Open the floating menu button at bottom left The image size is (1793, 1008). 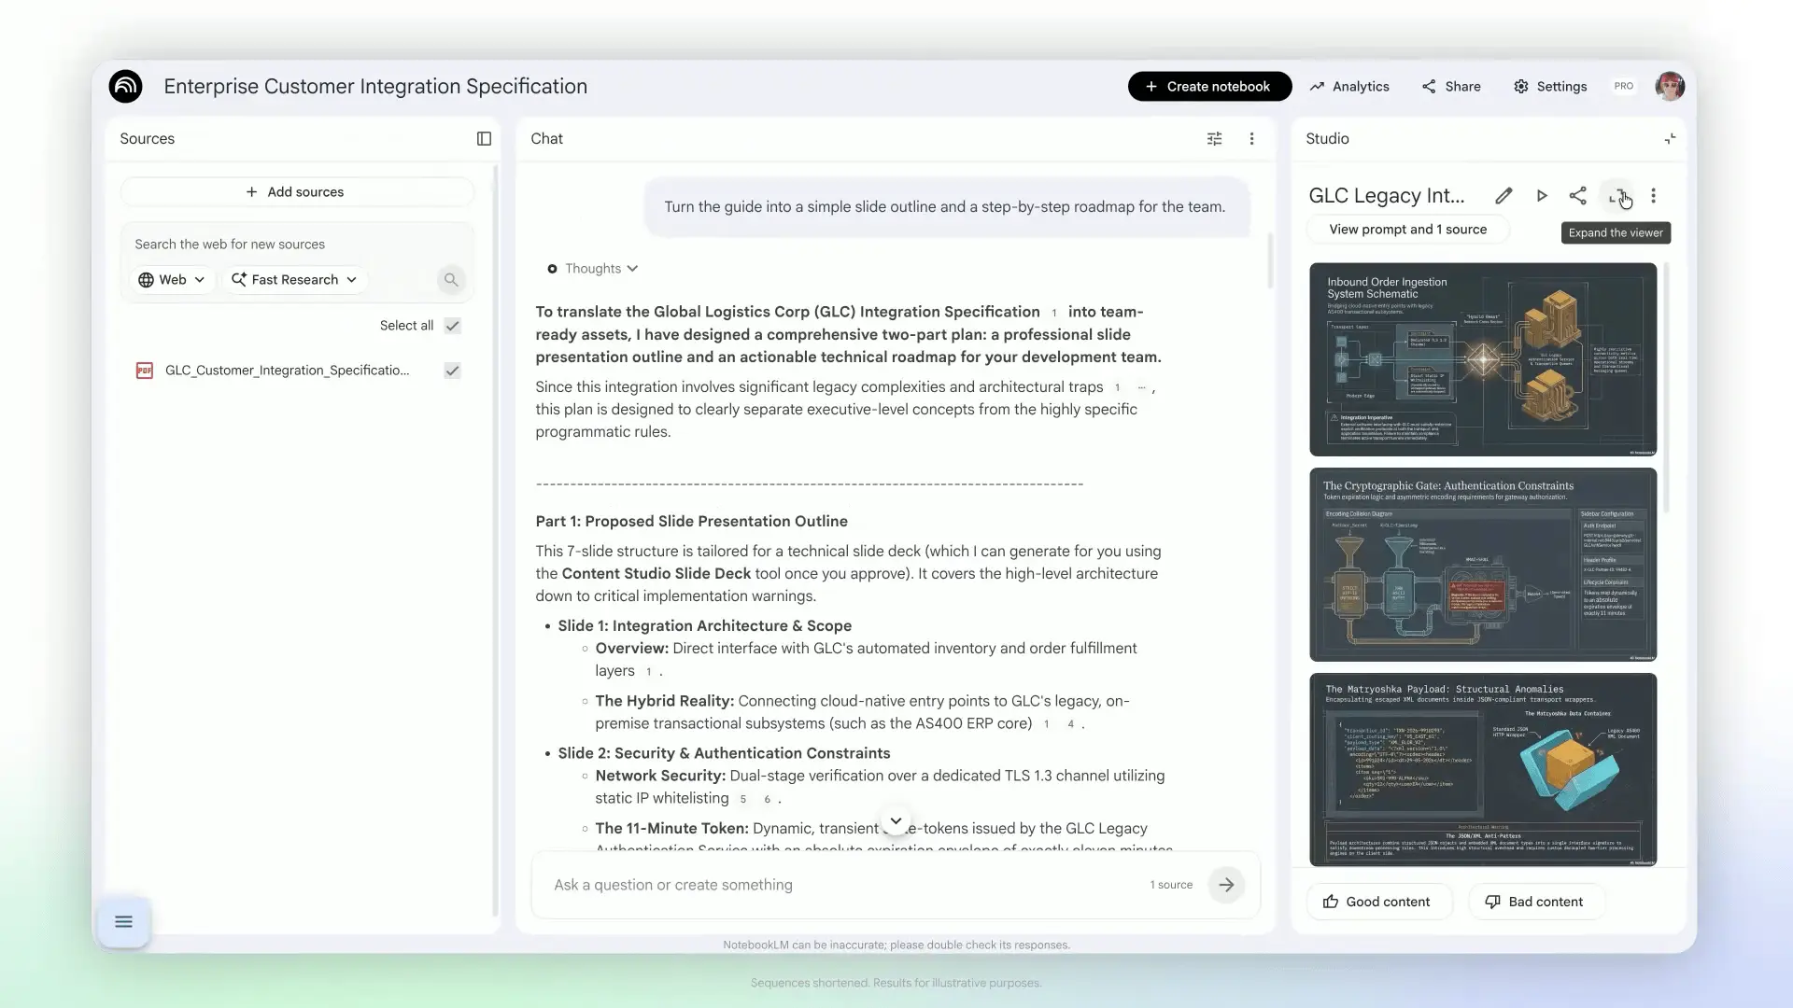pyautogui.click(x=123, y=922)
